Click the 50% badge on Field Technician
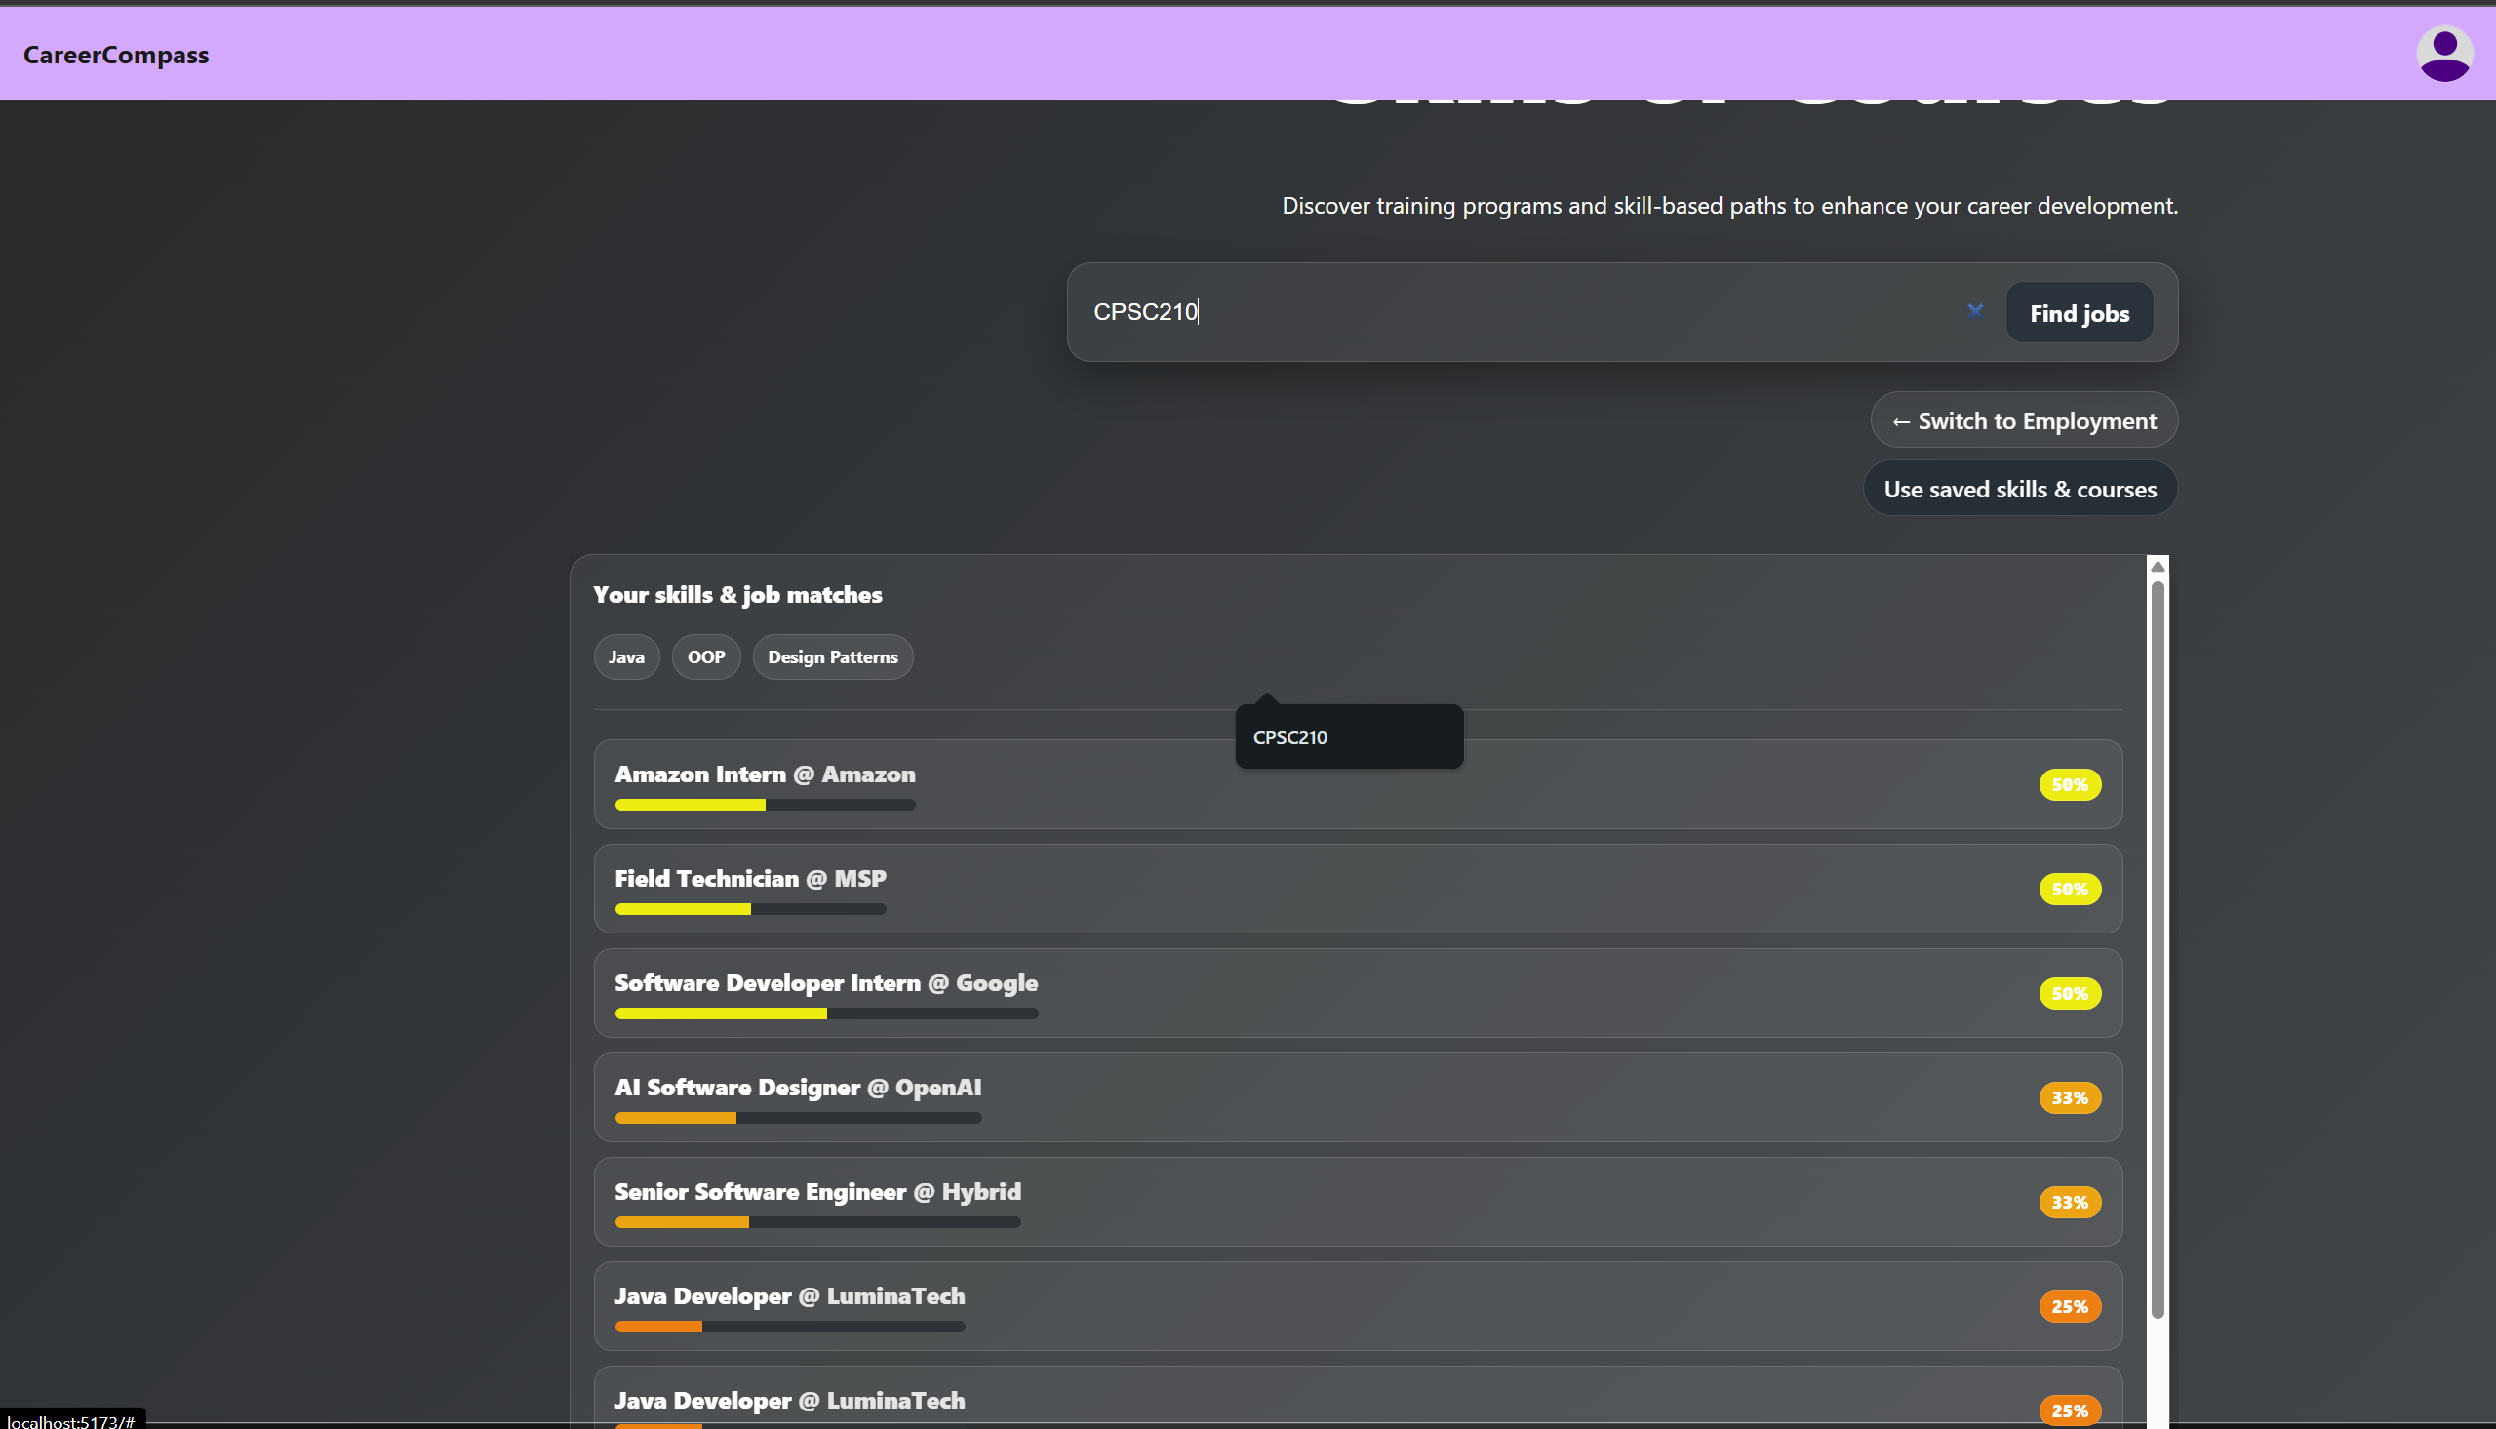This screenshot has height=1429, width=2496. point(2069,890)
